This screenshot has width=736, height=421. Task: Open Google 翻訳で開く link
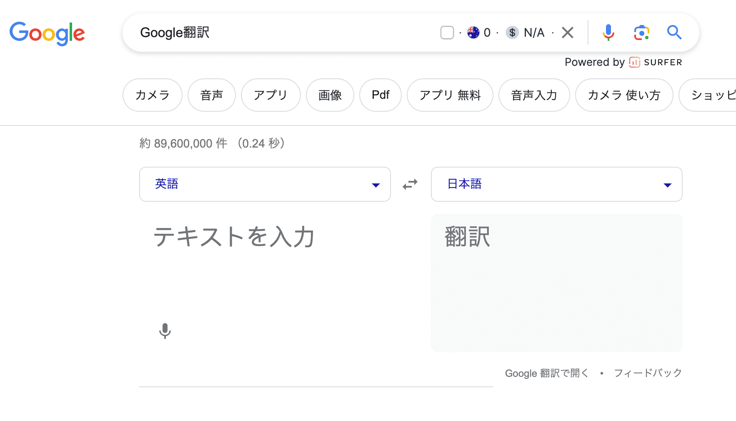point(546,373)
